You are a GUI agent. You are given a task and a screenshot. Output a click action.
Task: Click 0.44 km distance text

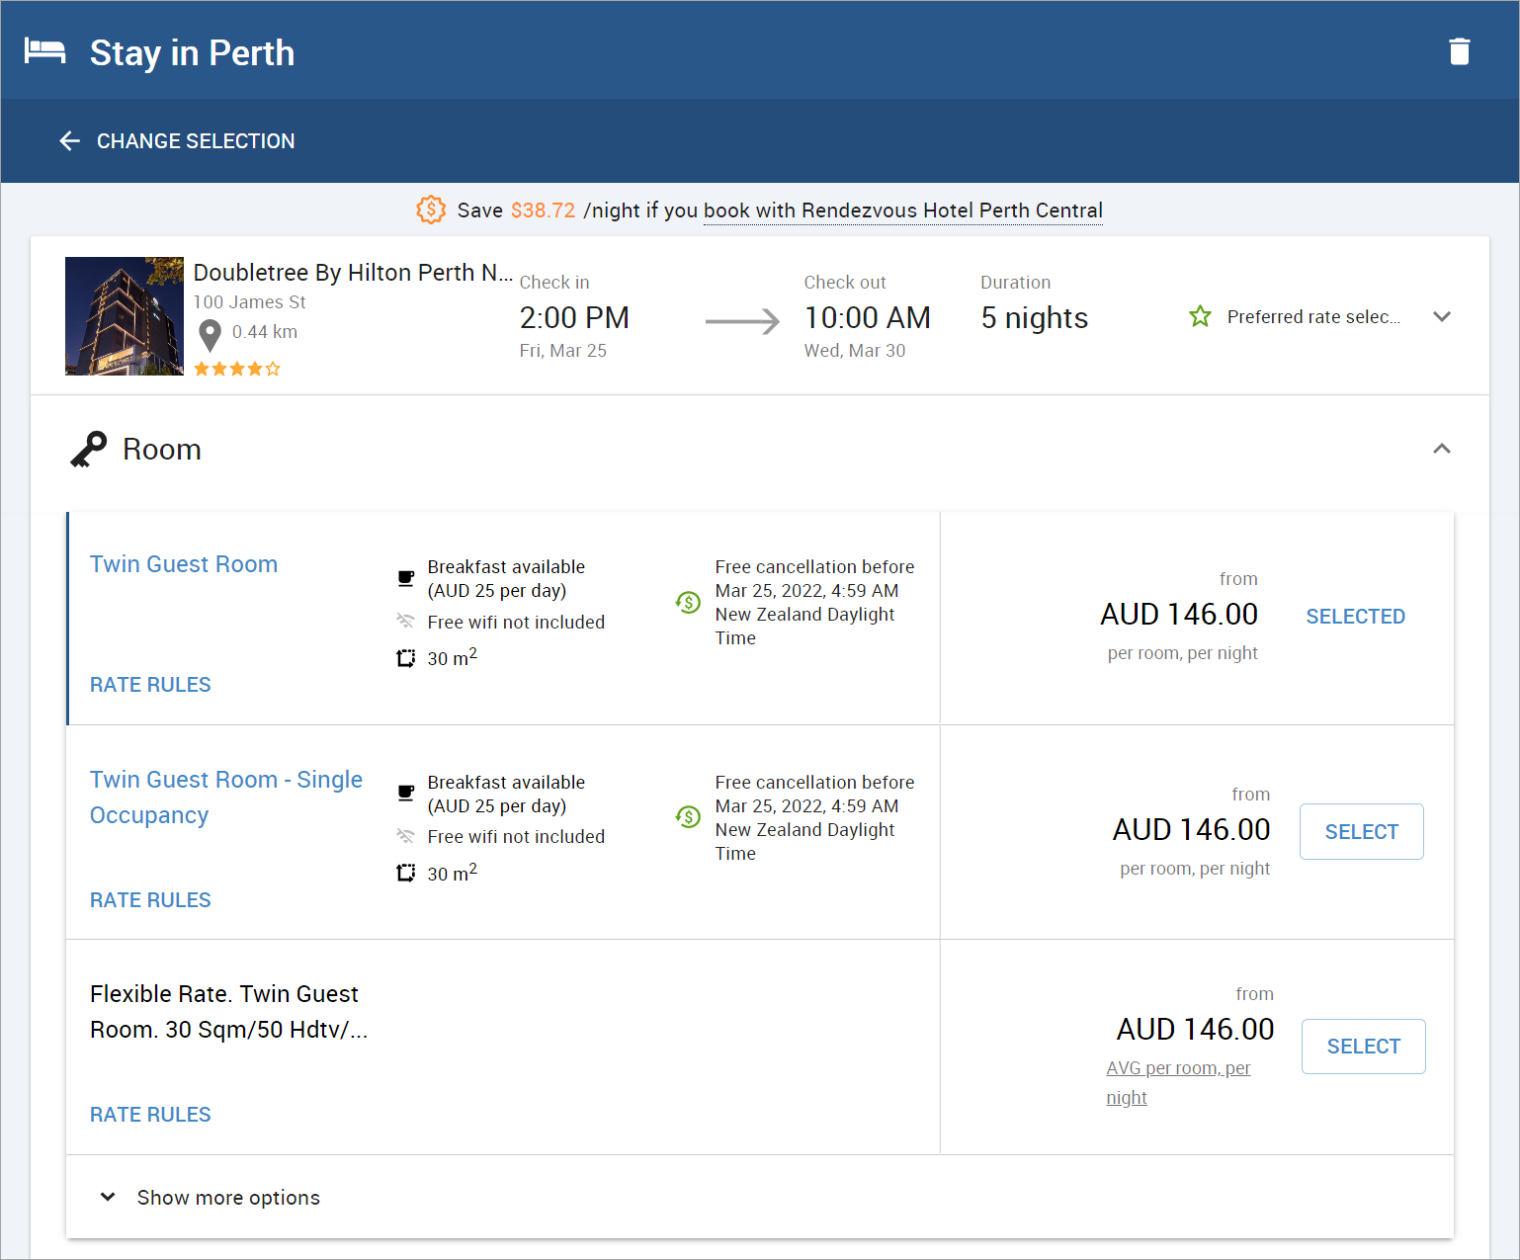click(265, 332)
